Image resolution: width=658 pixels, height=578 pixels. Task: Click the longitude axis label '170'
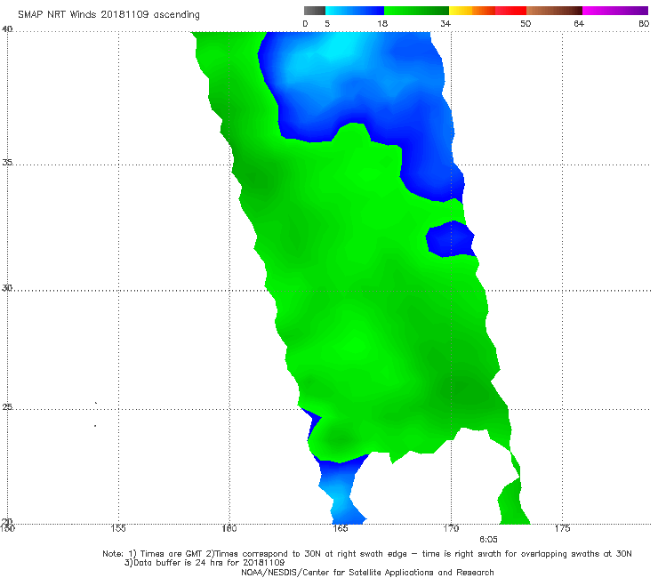click(451, 528)
